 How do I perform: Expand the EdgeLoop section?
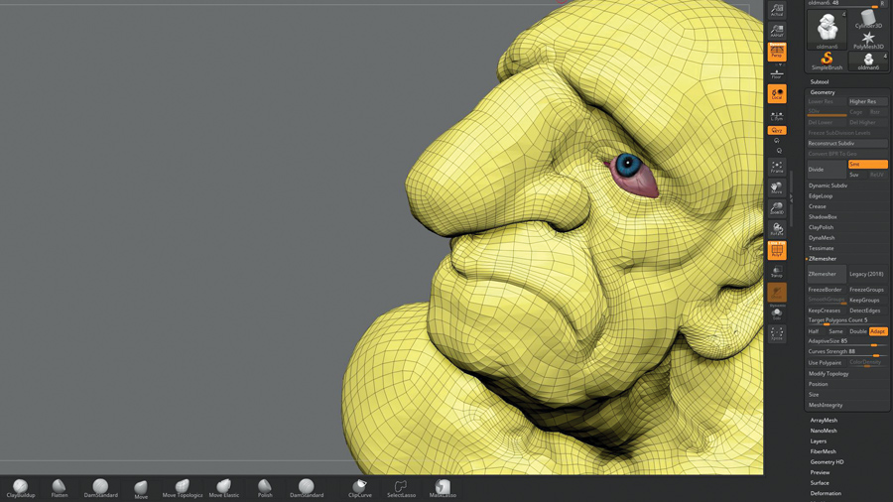click(821, 195)
